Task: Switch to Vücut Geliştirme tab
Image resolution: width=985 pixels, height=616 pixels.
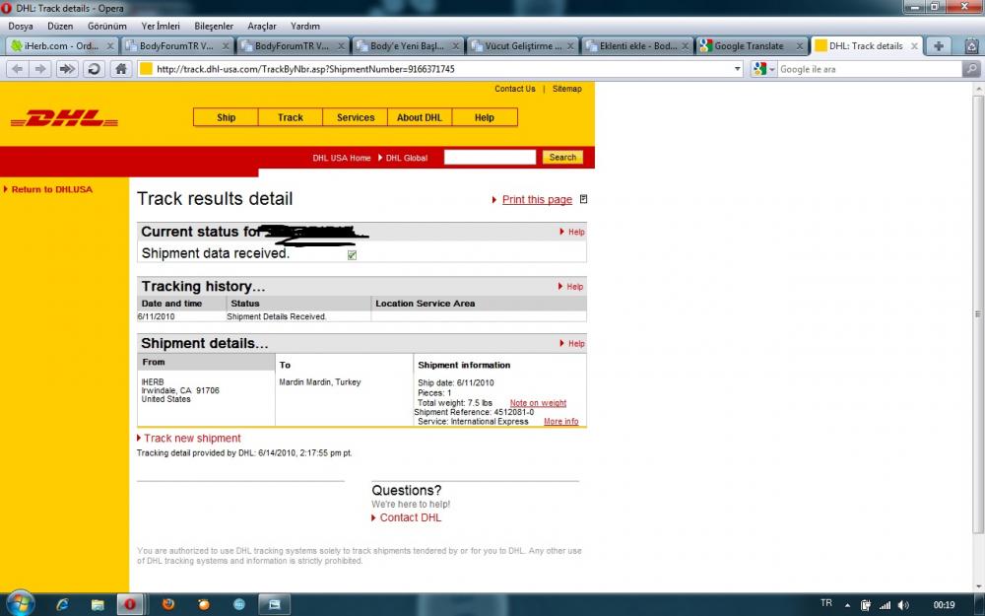Action: (x=523, y=46)
